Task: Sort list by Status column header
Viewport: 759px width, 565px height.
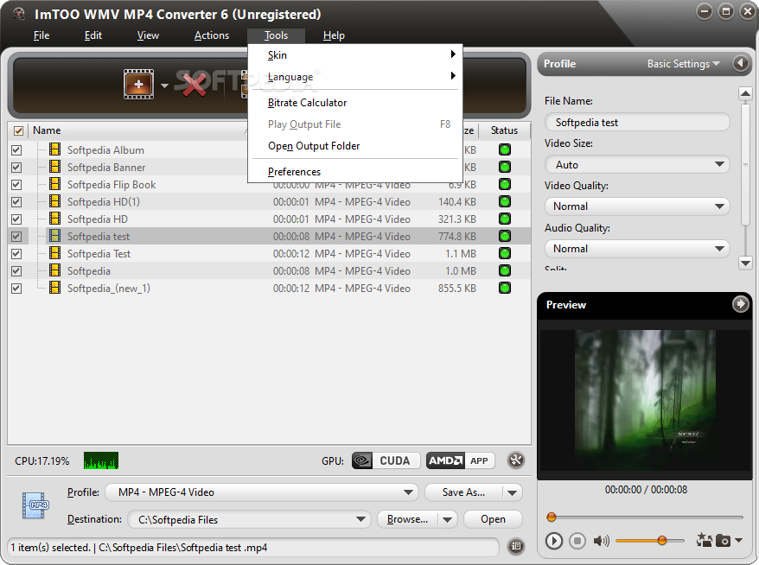Action: [x=504, y=130]
